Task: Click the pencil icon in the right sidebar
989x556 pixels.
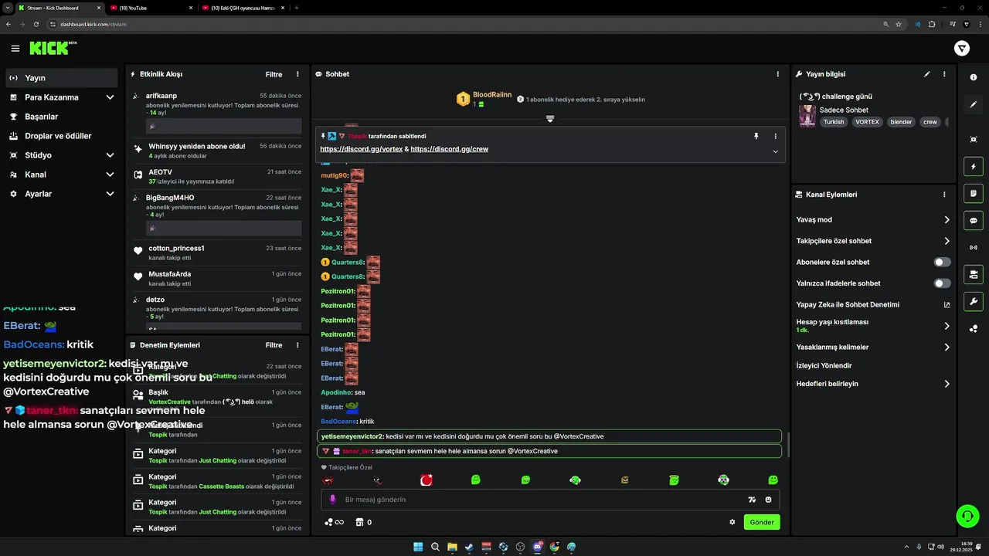Action: tap(974, 104)
